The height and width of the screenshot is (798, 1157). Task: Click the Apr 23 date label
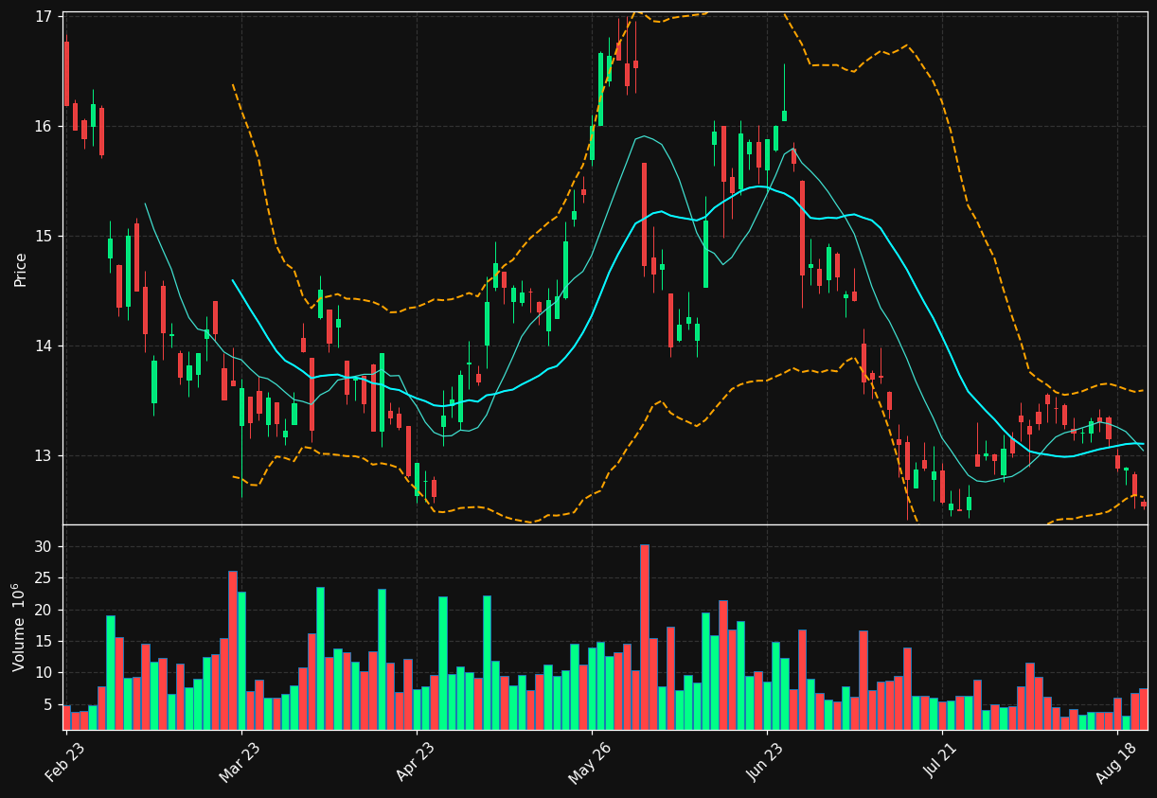tap(415, 763)
